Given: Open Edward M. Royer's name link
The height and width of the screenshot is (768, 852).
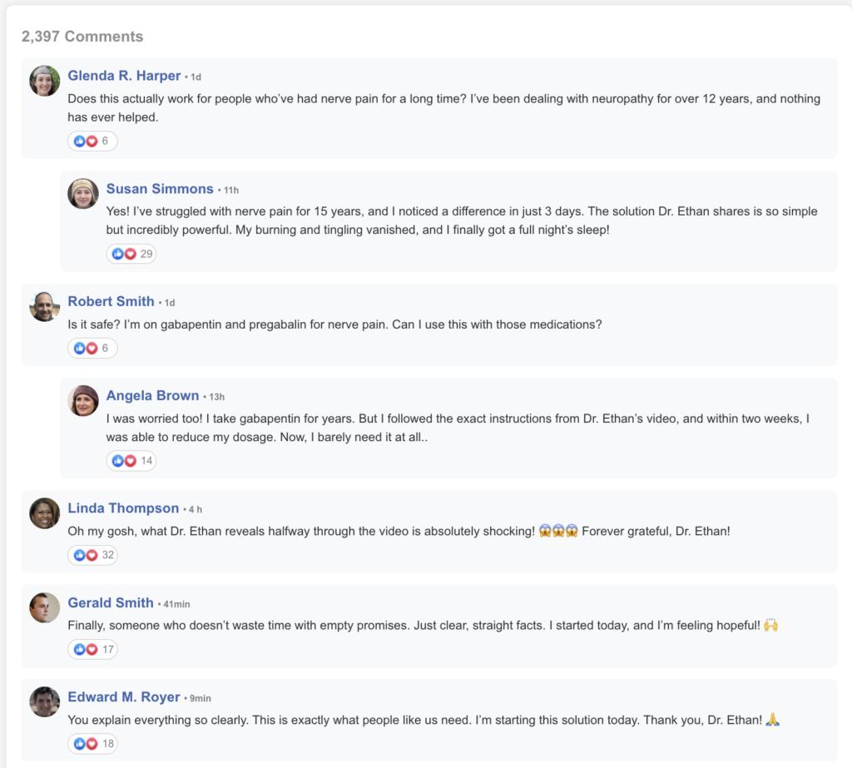Looking at the screenshot, I should tap(124, 697).
